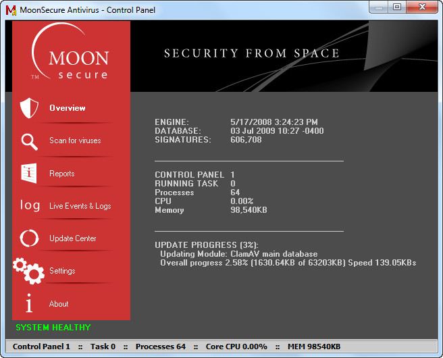
Task: Click 'Control Panel 1' in the status bar
Action: (41, 347)
